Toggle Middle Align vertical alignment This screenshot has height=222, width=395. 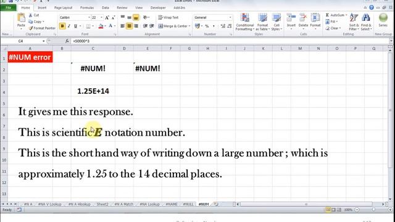pyautogui.click(x=129, y=17)
